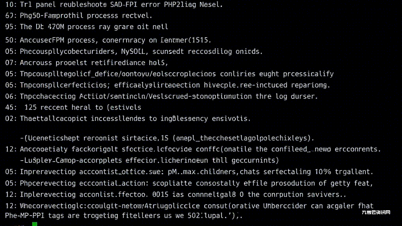
Task: Click the green terminal cursor block
Action: (x=35, y=224)
